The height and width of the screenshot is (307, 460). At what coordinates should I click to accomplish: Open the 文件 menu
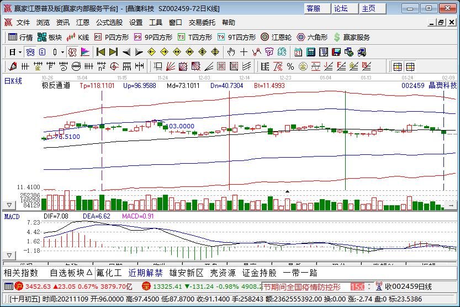pos(23,23)
